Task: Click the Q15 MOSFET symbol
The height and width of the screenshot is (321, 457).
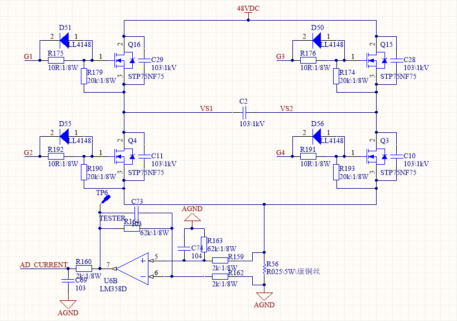Action: (376, 60)
